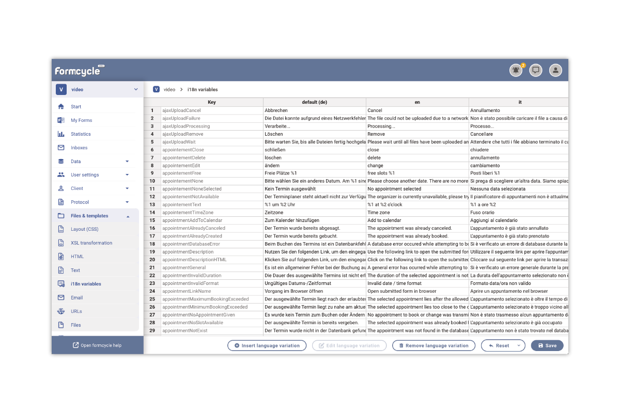Select the 'Time zone' English cell
Image resolution: width=620 pixels, height=413 pixels.
click(x=417, y=213)
